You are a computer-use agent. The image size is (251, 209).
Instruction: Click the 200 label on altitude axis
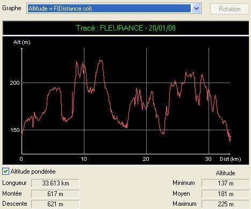tap(15, 83)
